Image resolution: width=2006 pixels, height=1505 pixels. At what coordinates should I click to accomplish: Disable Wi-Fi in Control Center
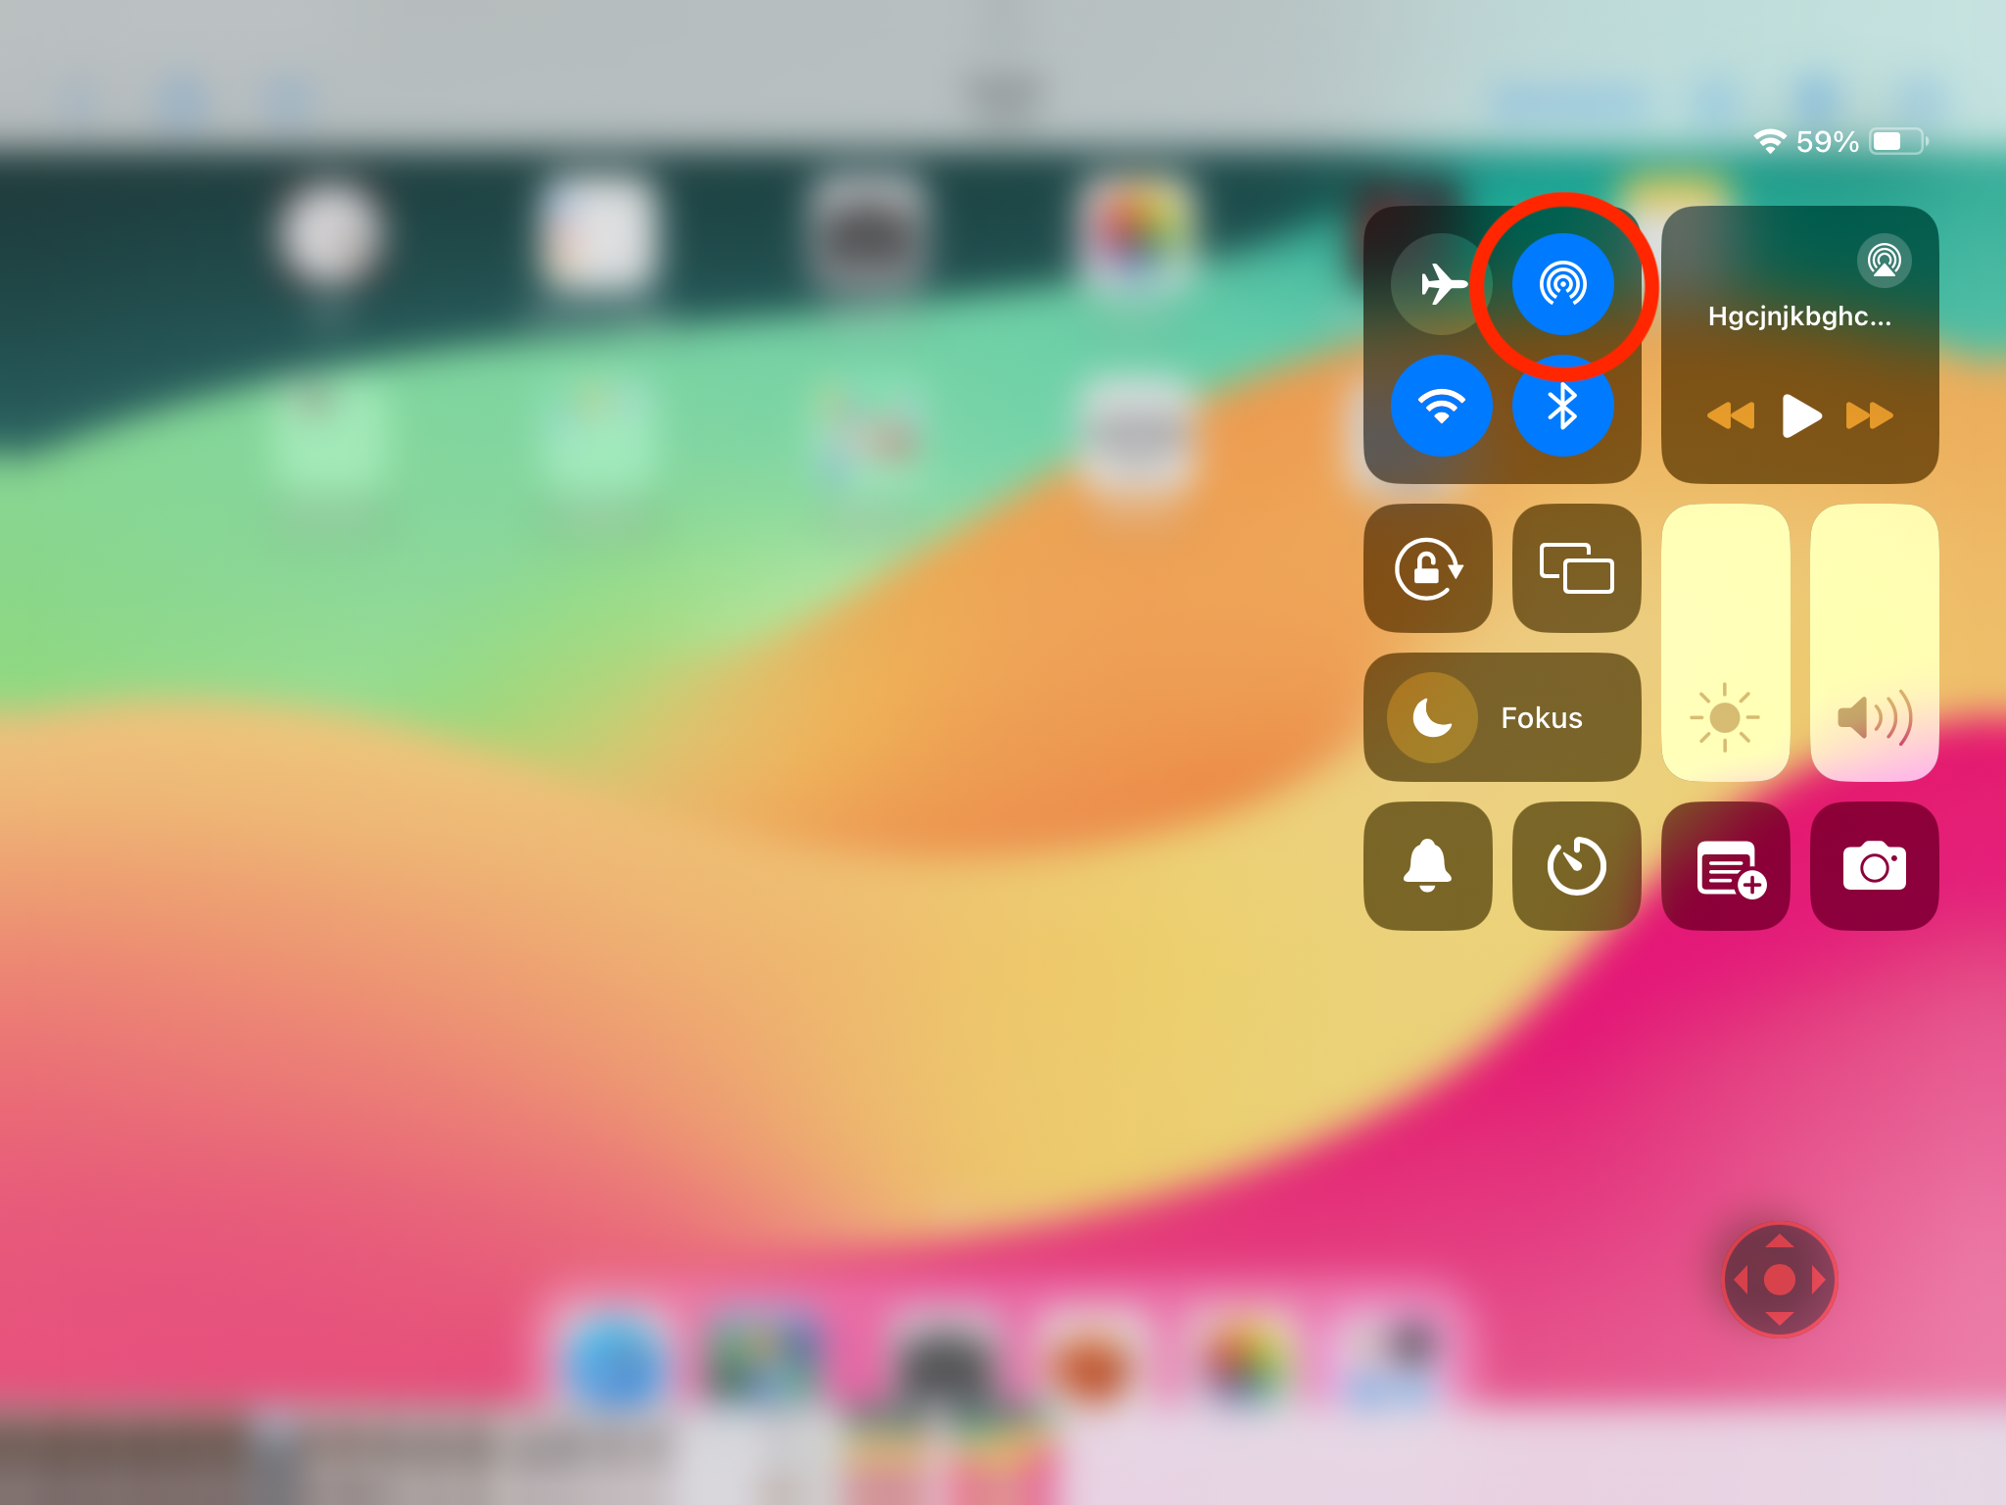1441,405
